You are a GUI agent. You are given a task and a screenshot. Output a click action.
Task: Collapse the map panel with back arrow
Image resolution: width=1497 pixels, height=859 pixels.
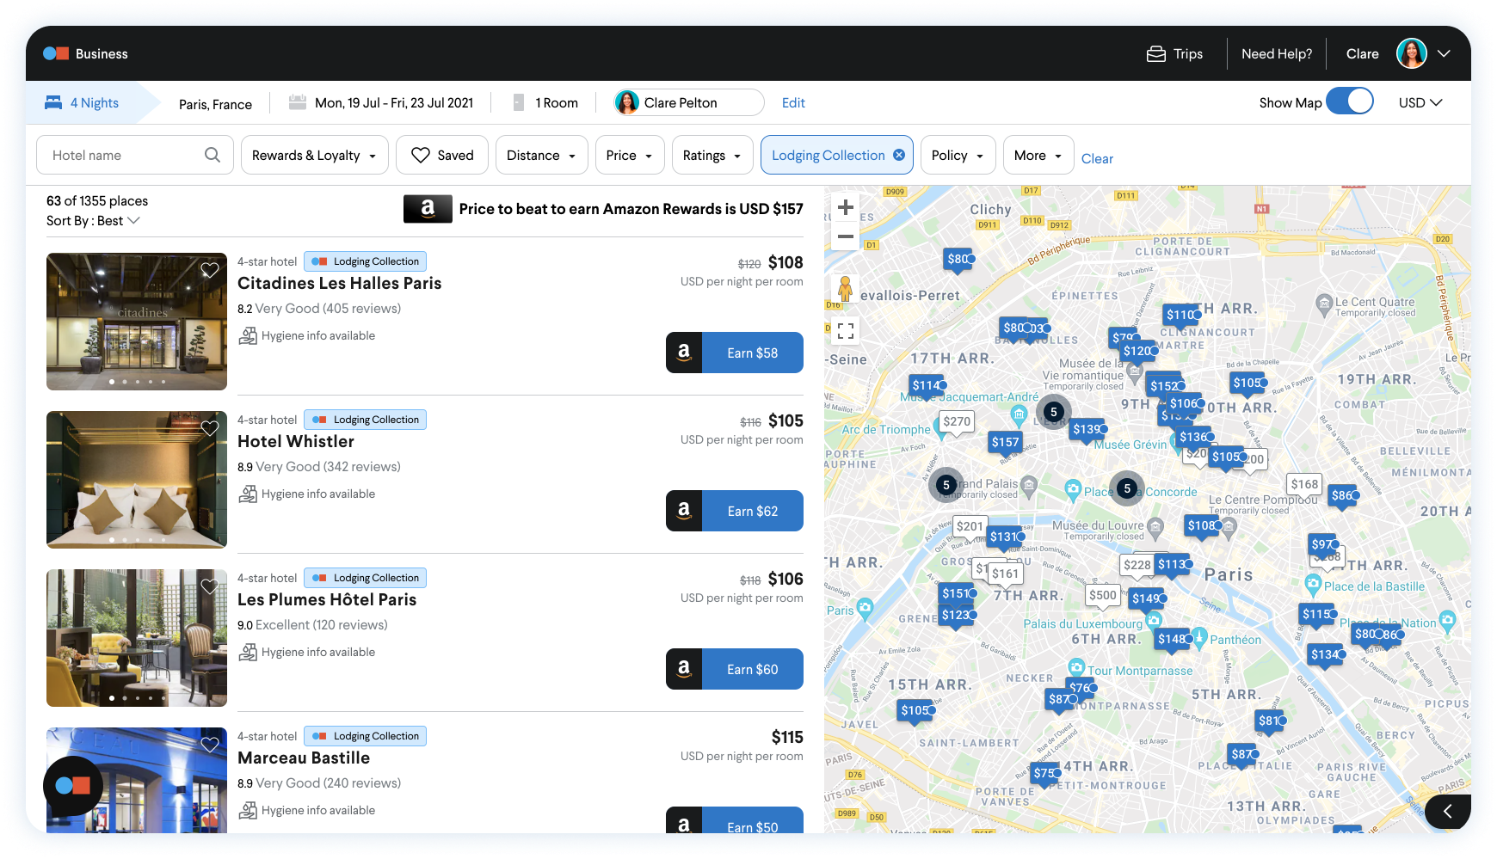(x=1448, y=811)
